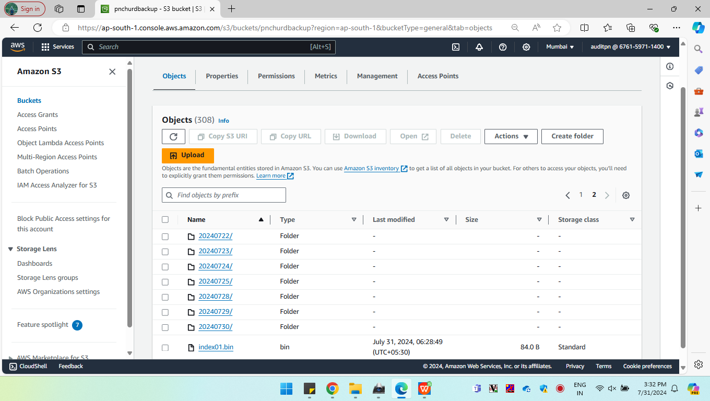Sort objects by Last modified column
Image resolution: width=710 pixels, height=401 pixels.
[446, 220]
